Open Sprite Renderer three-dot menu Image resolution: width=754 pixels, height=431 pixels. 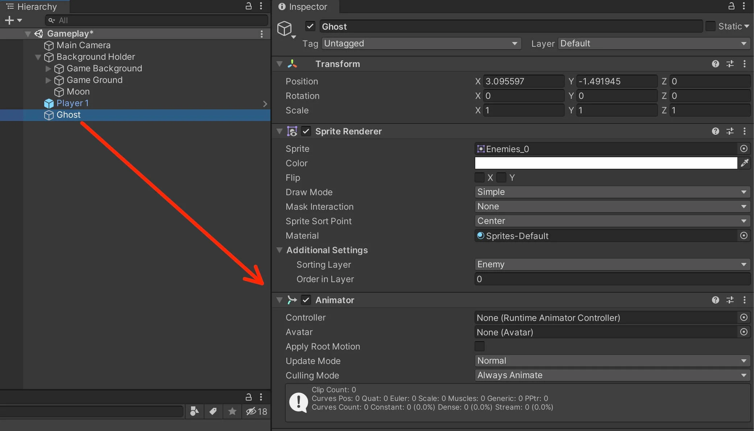[745, 131]
